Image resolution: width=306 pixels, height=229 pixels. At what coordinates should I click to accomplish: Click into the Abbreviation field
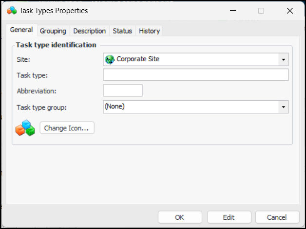(x=123, y=90)
